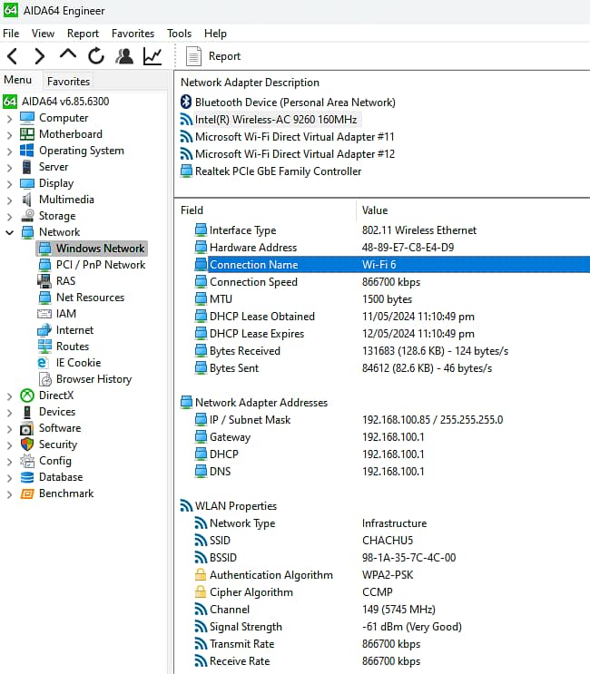Select the Security shield icon
The height and width of the screenshot is (674, 590).
click(27, 444)
